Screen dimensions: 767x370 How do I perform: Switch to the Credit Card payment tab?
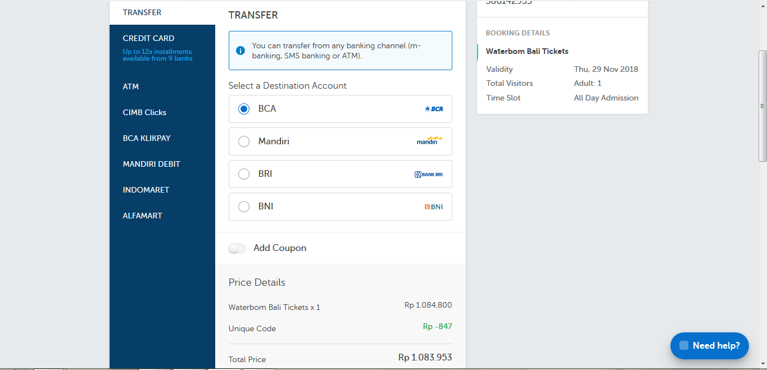click(x=148, y=38)
